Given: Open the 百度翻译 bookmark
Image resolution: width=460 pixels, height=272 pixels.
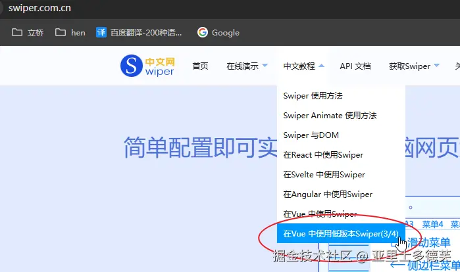Looking at the screenshot, I should click(x=139, y=32).
